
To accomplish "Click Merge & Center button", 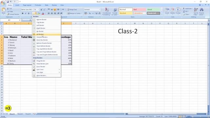I will pos(74,13).
